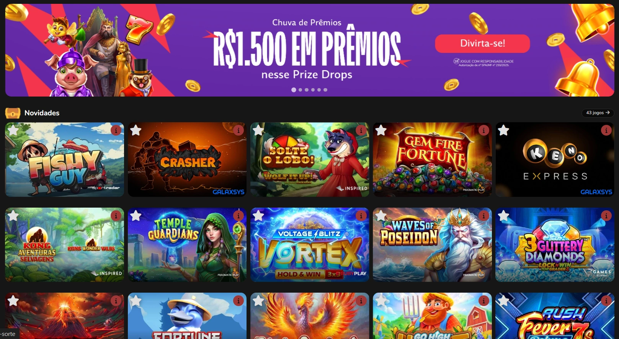Launch the Crasher game thumbnail
Screen dimensions: 619x339
(x=187, y=160)
